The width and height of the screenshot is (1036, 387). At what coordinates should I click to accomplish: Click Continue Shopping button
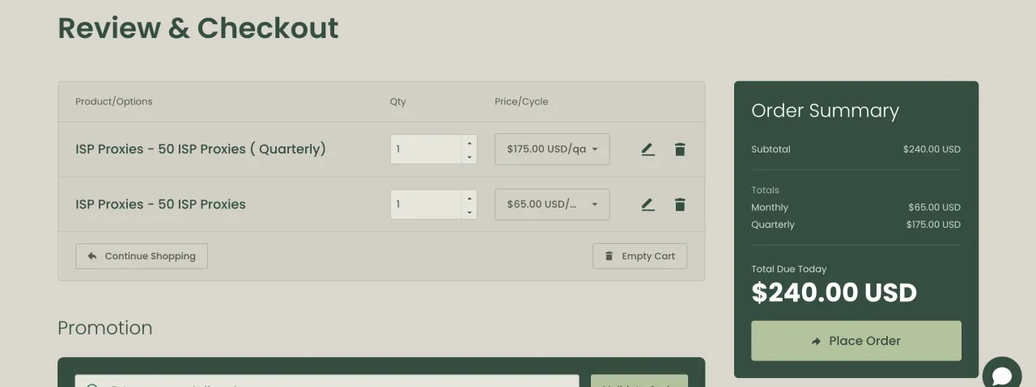coord(142,256)
